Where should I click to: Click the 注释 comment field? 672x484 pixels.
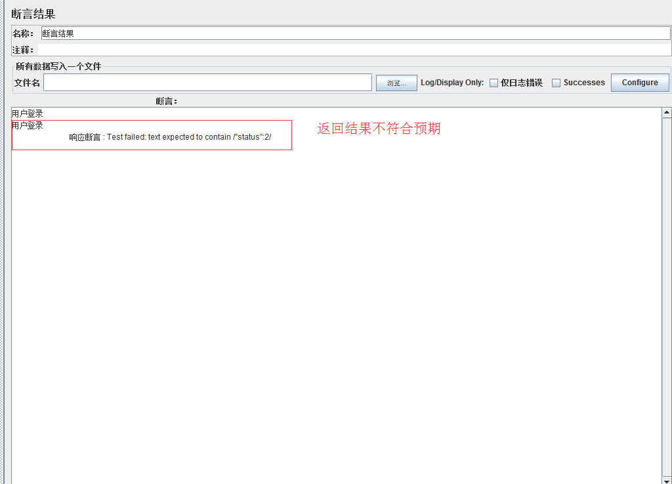coord(354,50)
